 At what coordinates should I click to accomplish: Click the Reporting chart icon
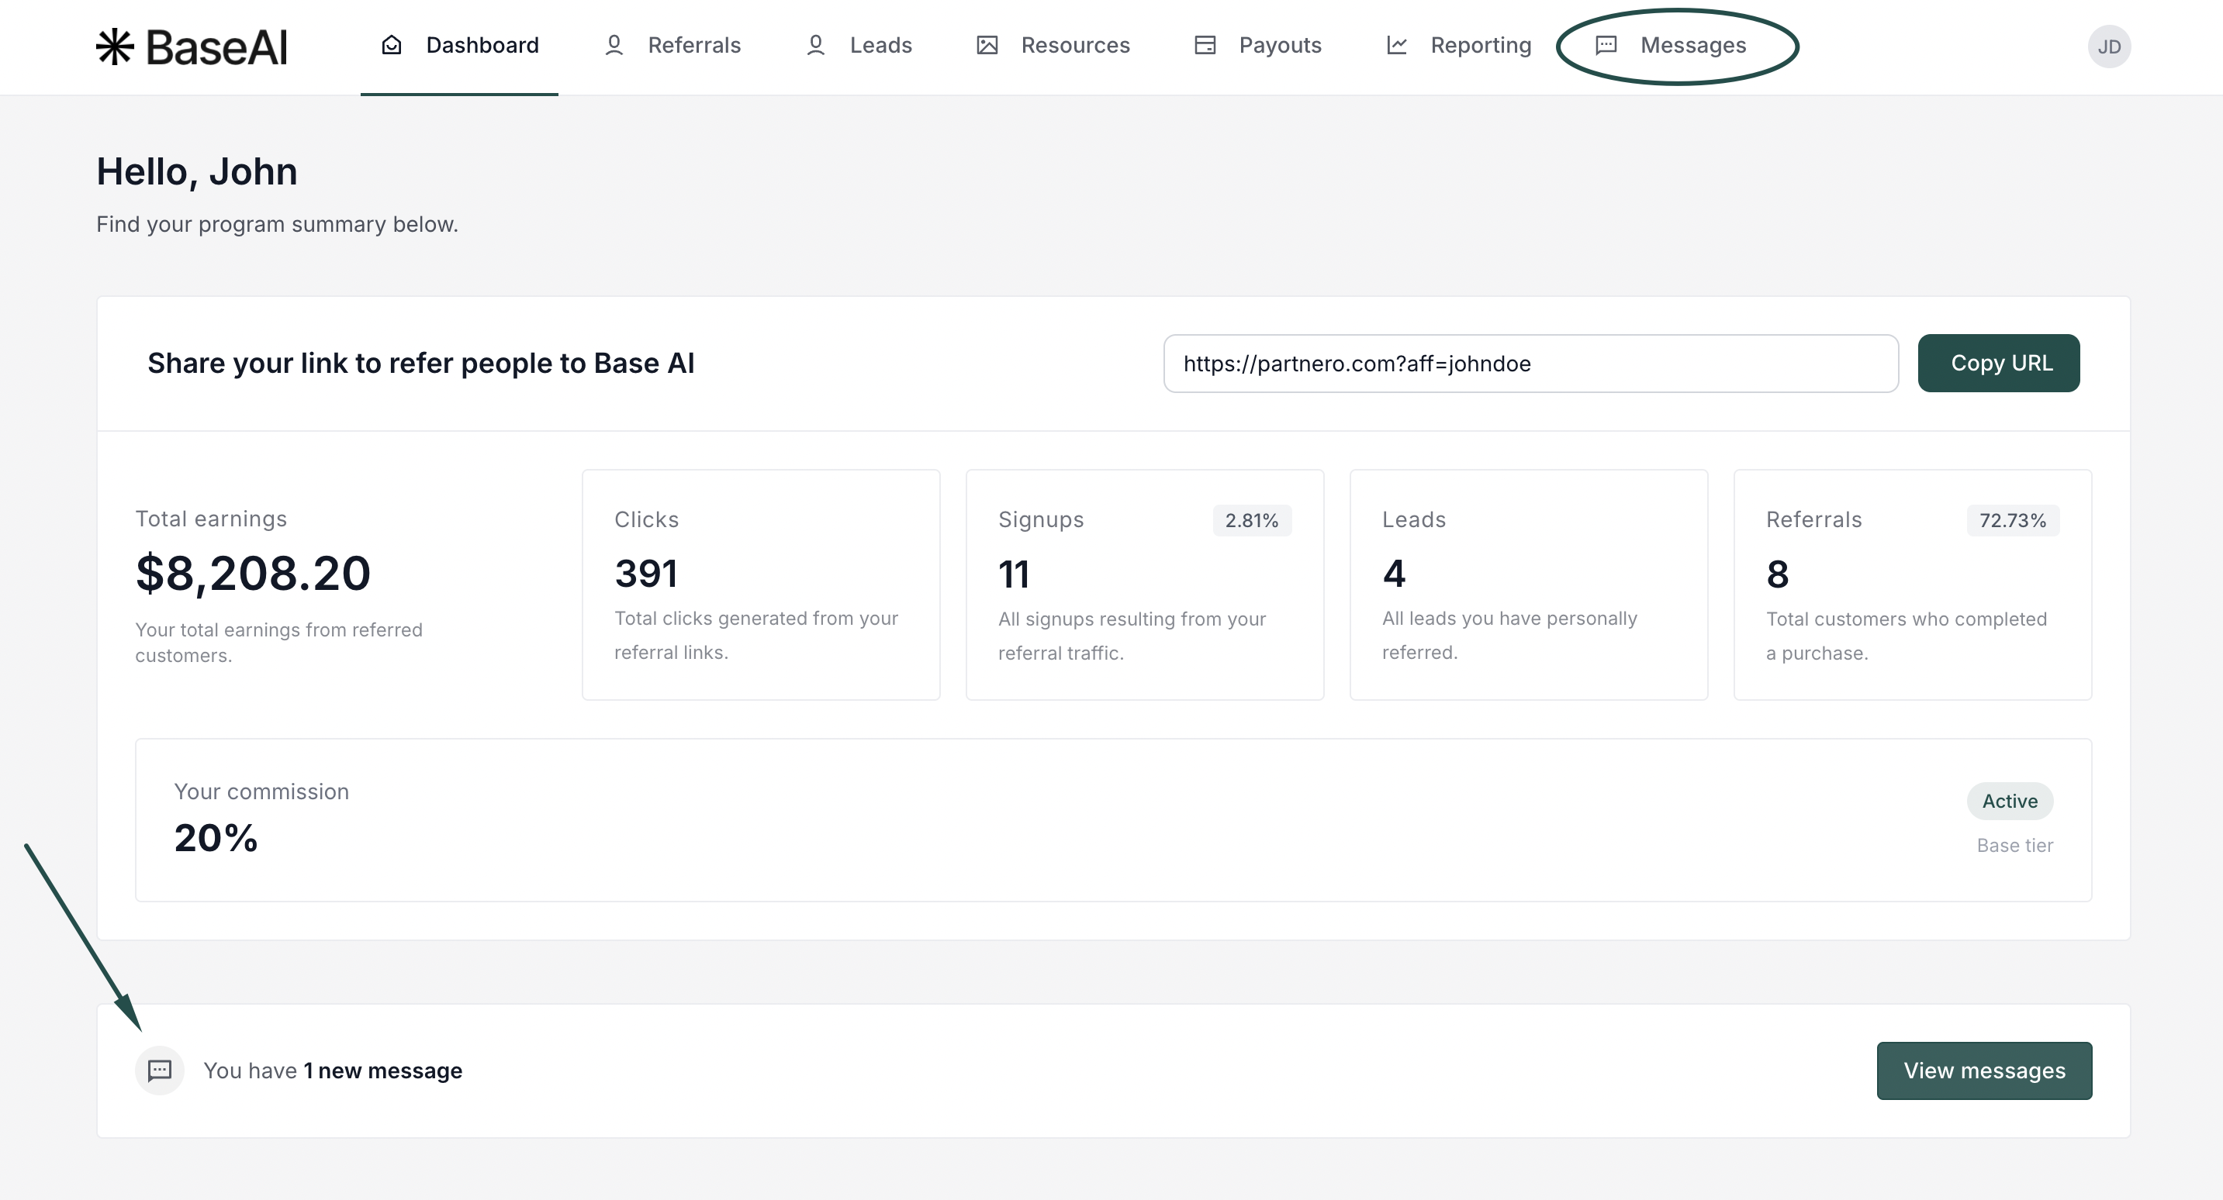(x=1396, y=45)
